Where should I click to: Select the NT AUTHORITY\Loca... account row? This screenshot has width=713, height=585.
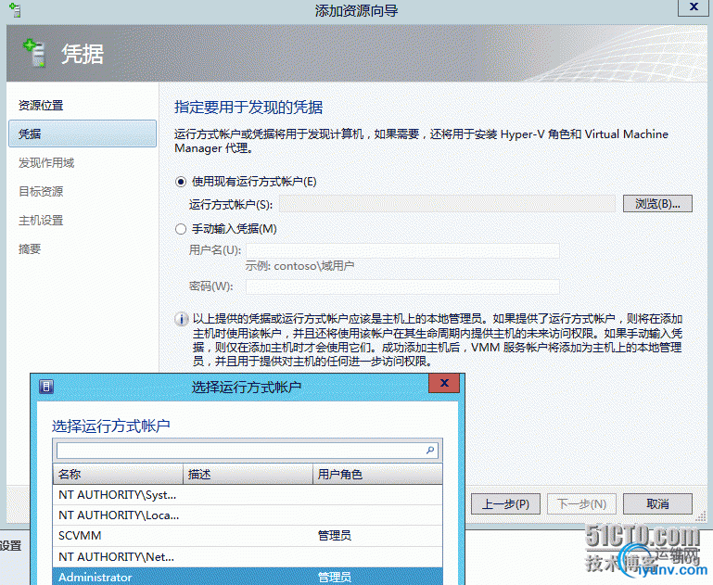[x=248, y=515]
